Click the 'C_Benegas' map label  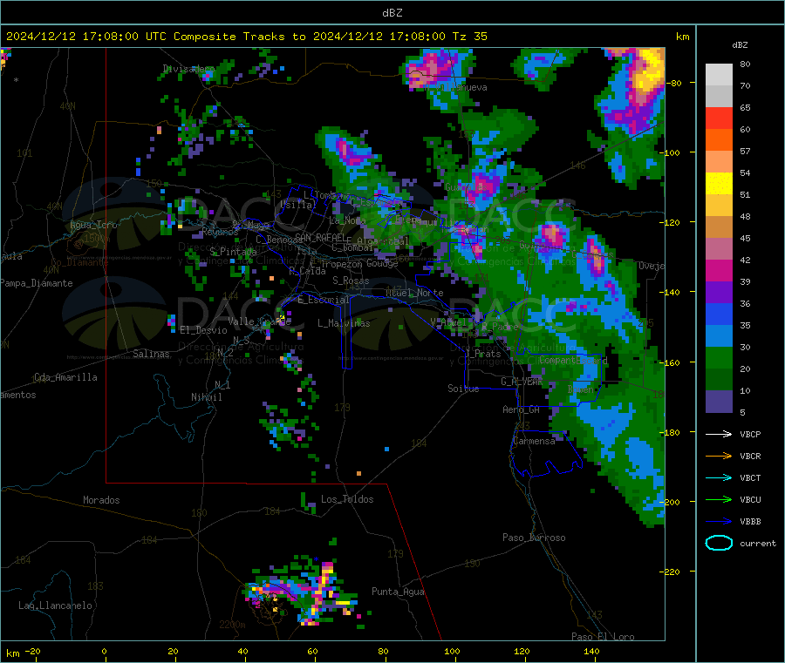279,240
